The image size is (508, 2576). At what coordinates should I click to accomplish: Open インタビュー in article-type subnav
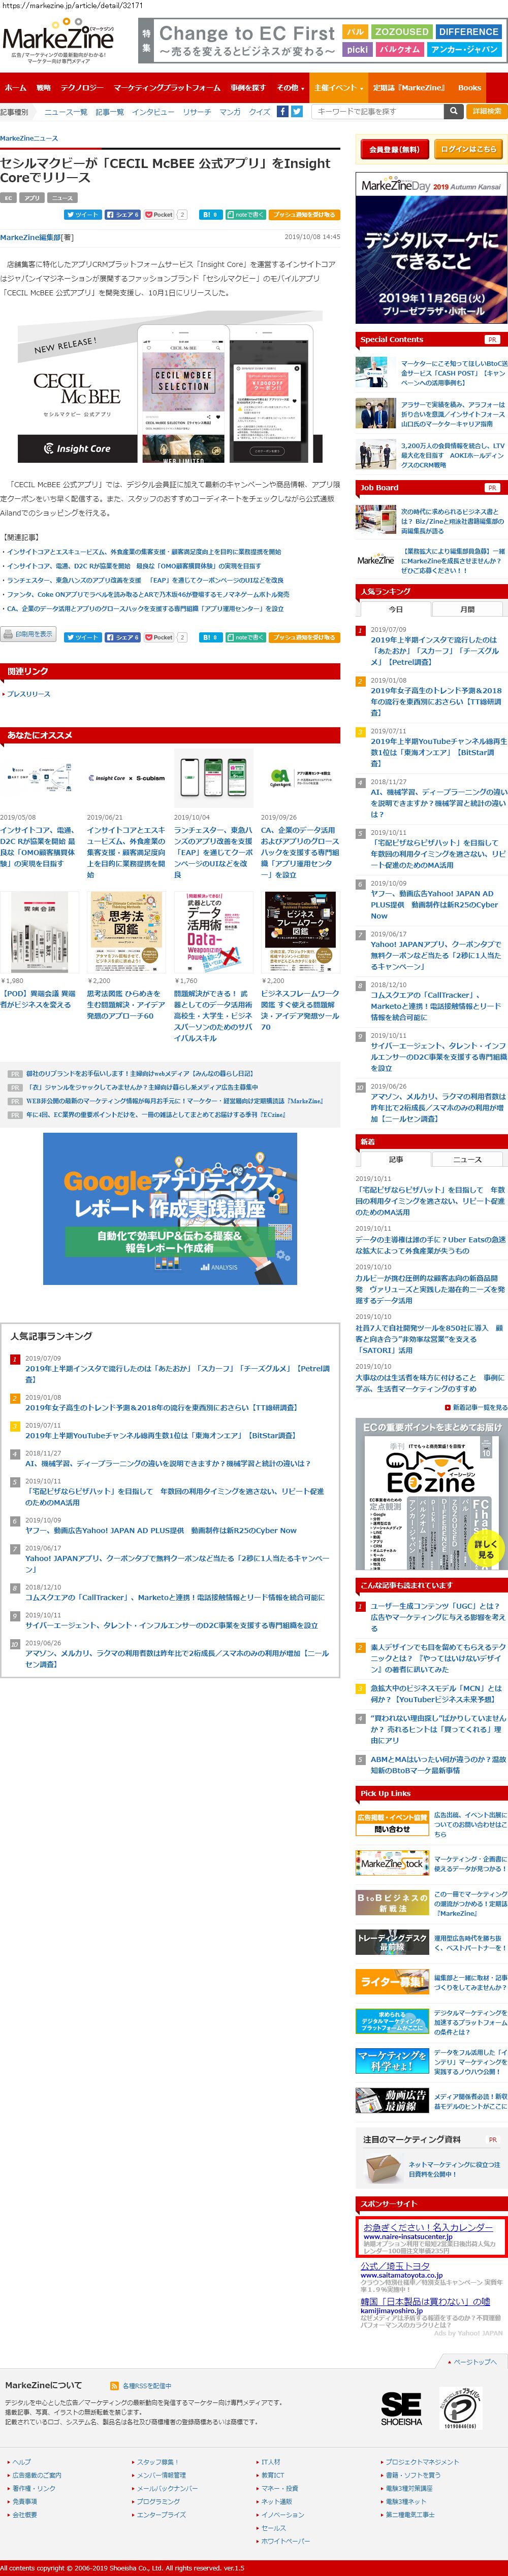coord(152,112)
